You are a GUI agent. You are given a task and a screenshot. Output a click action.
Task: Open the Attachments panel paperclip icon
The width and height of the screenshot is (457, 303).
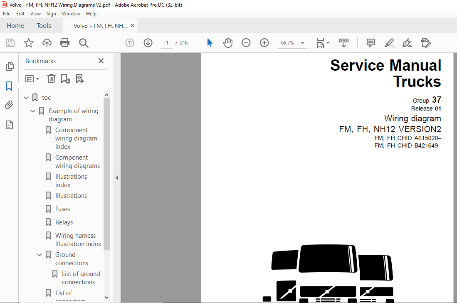click(x=9, y=105)
